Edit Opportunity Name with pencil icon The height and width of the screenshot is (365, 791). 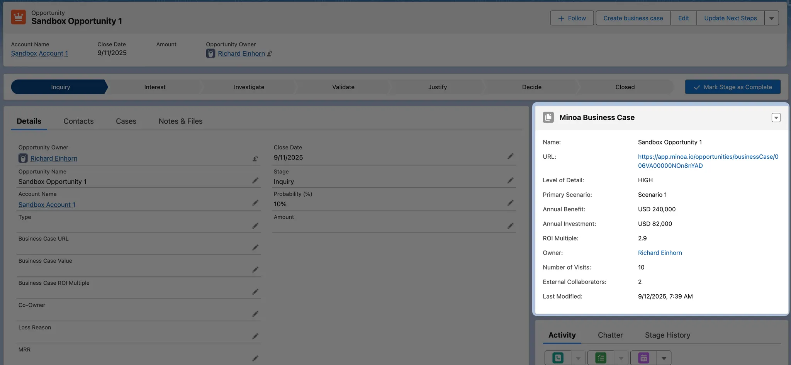tap(255, 180)
